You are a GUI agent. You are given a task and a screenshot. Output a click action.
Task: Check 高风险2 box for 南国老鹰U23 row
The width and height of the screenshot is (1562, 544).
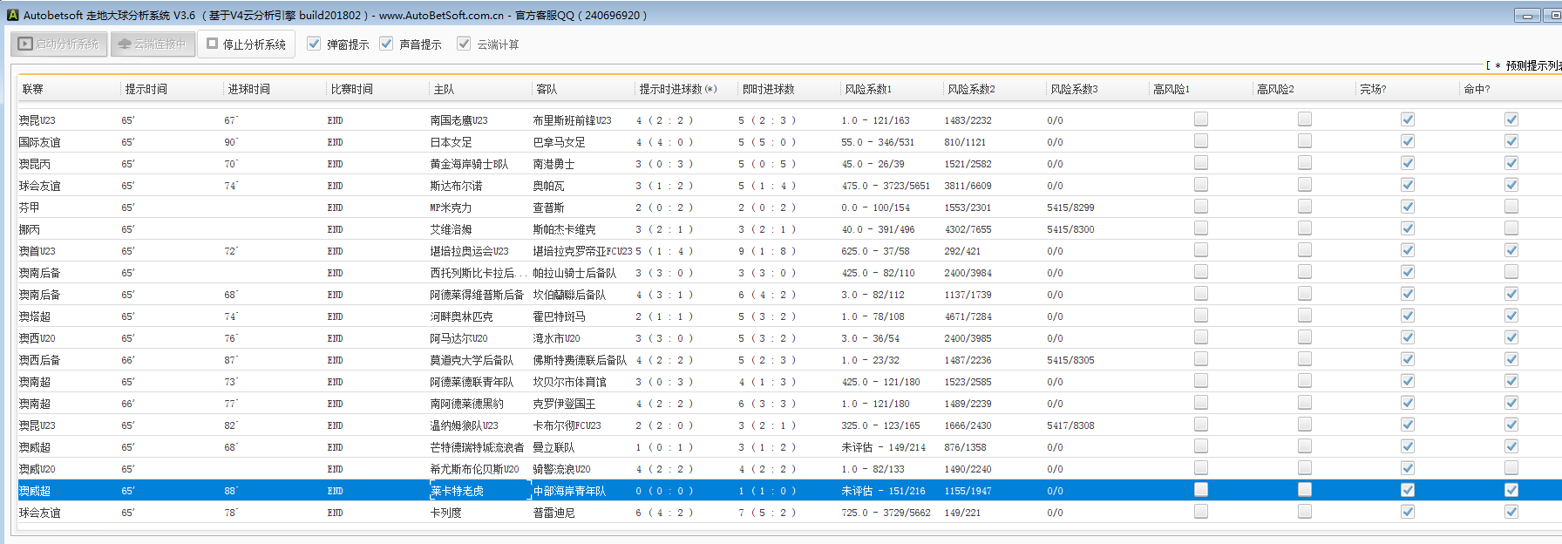pos(1305,119)
